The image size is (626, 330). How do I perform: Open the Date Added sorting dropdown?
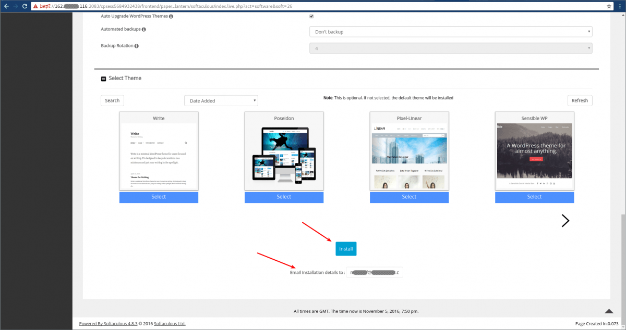point(221,100)
